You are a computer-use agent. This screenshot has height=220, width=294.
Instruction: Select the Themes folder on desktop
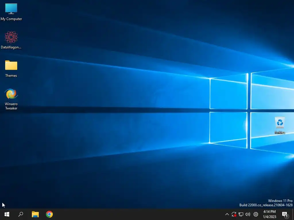tap(11, 68)
